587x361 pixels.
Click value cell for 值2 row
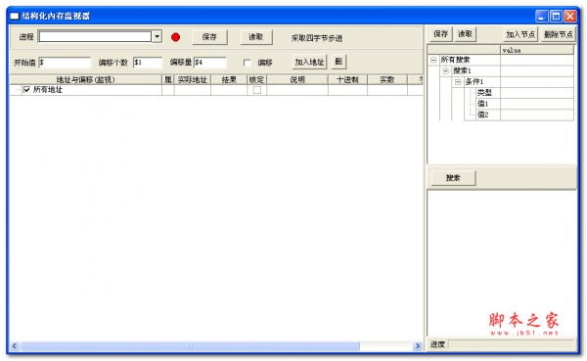pos(537,114)
